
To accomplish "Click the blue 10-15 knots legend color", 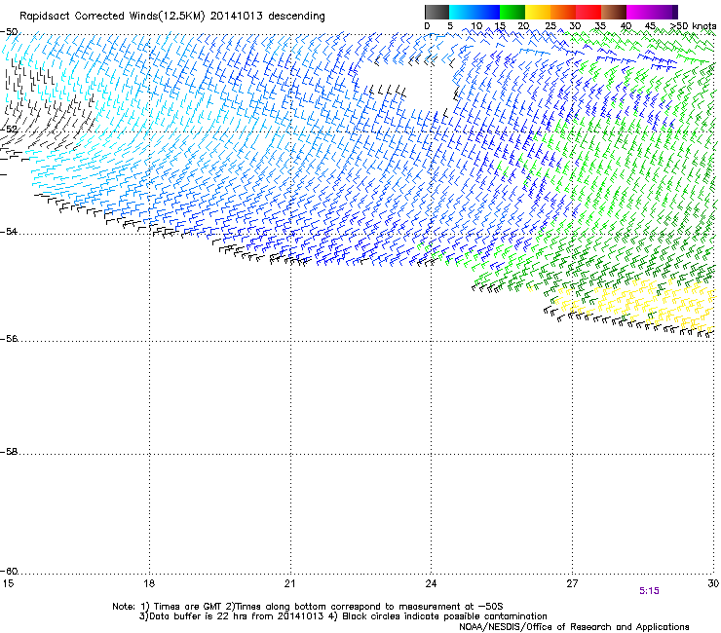I will [x=487, y=12].
